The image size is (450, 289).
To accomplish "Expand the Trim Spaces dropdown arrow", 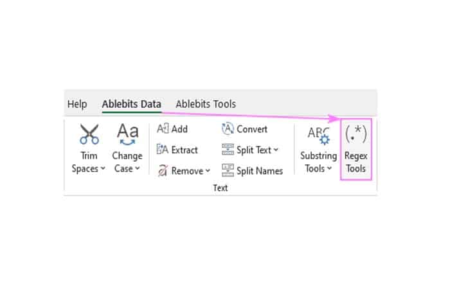I will (103, 168).
